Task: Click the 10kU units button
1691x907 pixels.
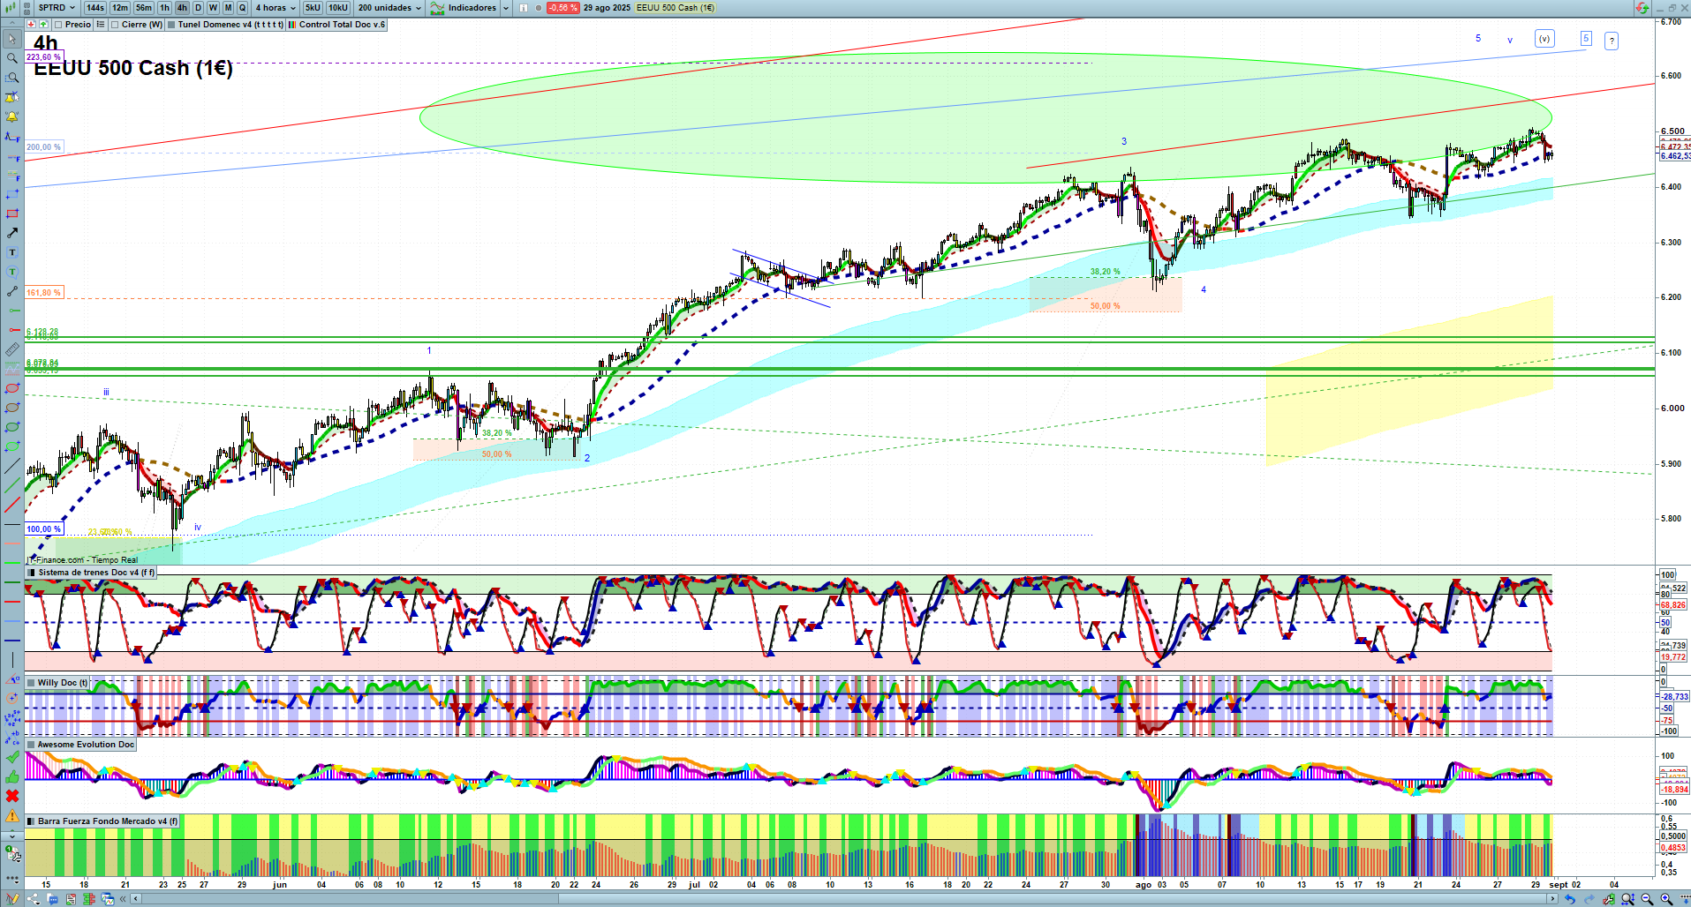Action: click(338, 8)
